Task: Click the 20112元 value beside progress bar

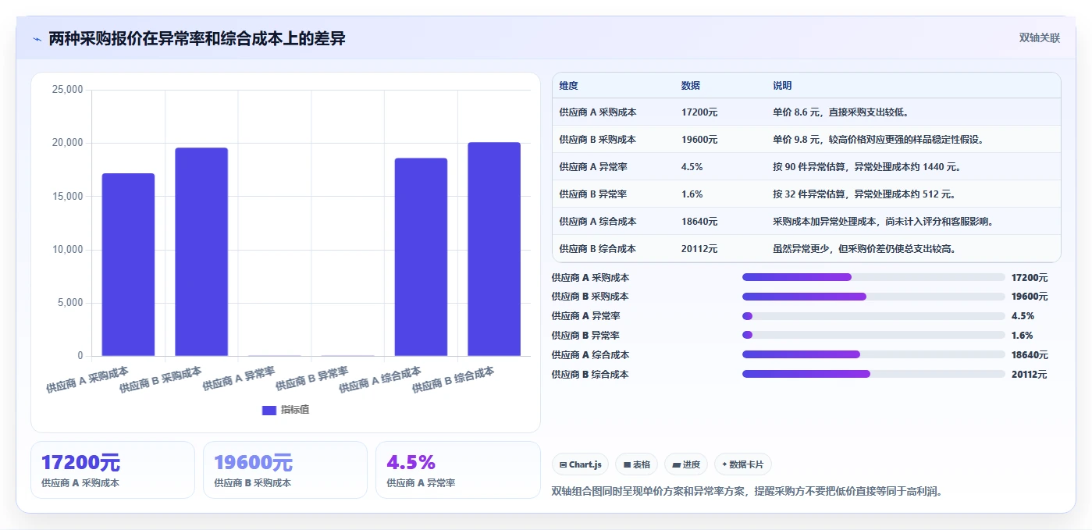Action: [1029, 375]
